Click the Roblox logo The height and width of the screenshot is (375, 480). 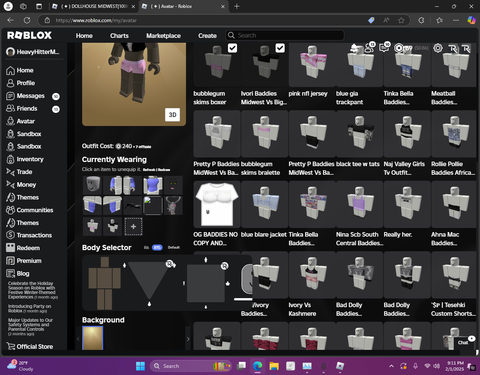pos(30,35)
